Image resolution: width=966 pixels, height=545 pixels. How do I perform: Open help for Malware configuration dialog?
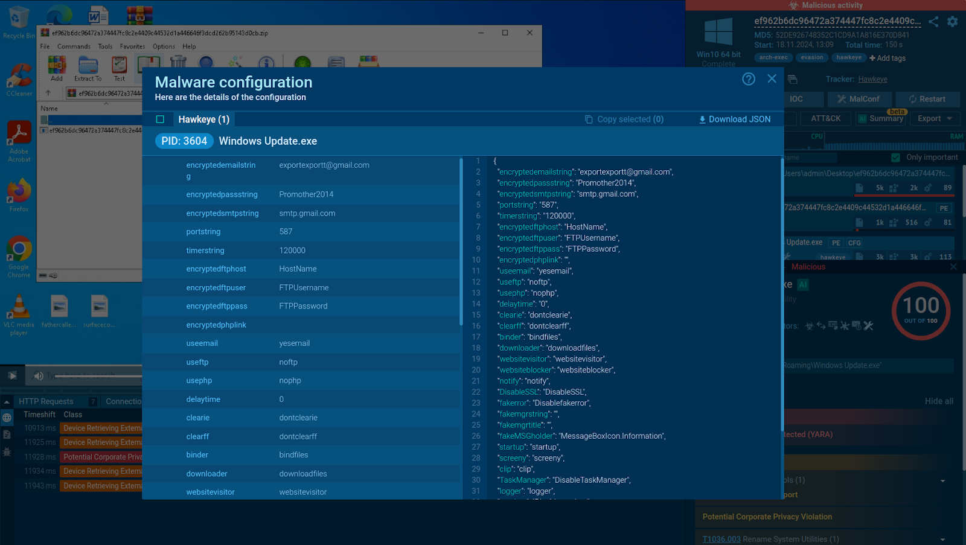coord(749,79)
